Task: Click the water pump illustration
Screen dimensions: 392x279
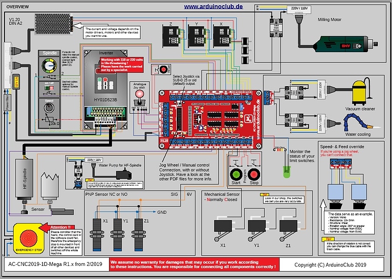Action: (123, 174)
